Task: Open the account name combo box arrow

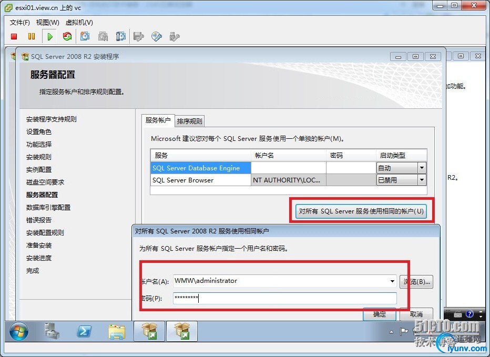Action: pyautogui.click(x=392, y=281)
